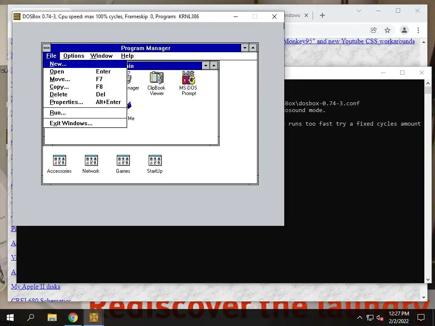Open a new Chrome tab

pos(322,15)
